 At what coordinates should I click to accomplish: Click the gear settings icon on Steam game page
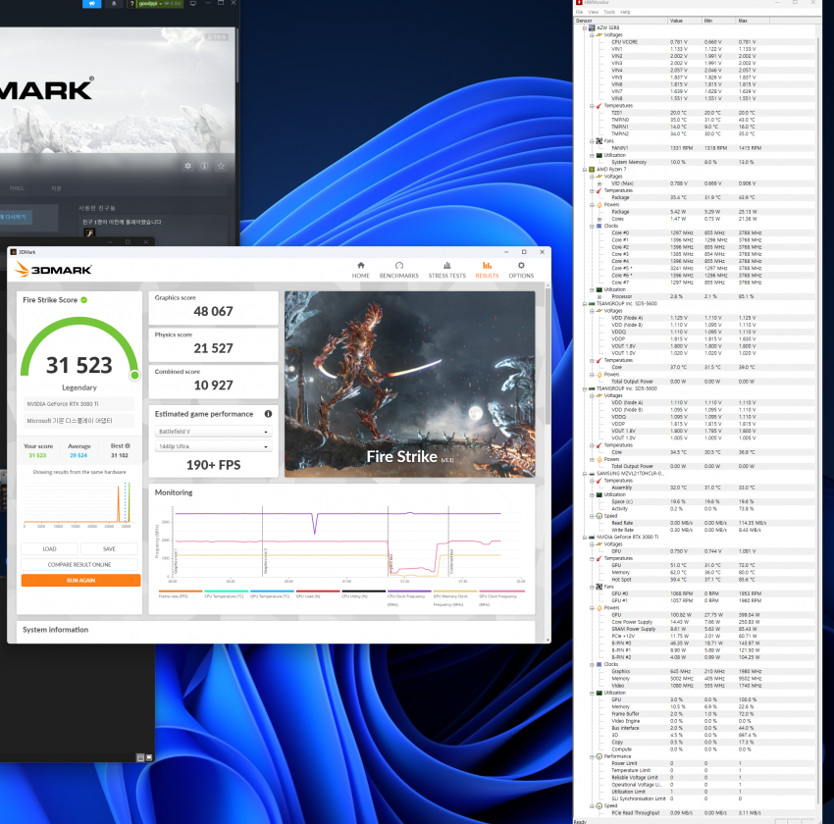pos(187,166)
